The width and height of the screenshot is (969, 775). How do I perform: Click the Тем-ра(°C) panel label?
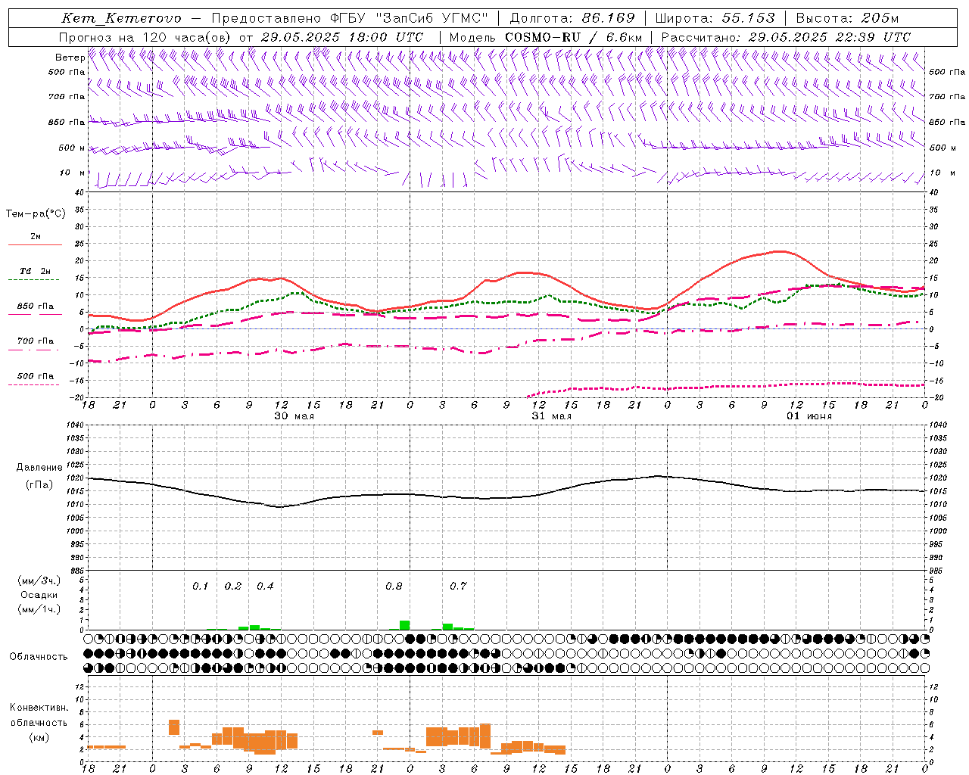[36, 214]
